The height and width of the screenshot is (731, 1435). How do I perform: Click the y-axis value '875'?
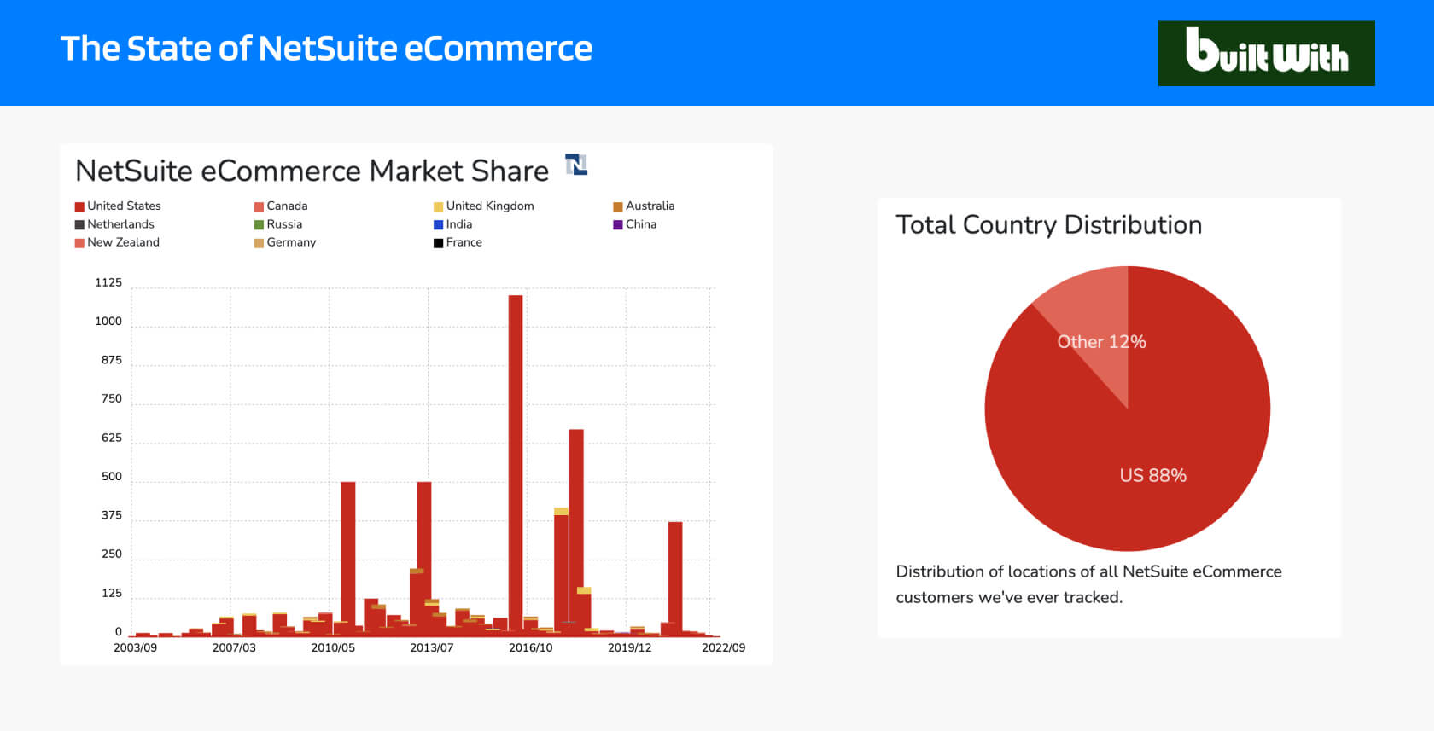(x=112, y=360)
